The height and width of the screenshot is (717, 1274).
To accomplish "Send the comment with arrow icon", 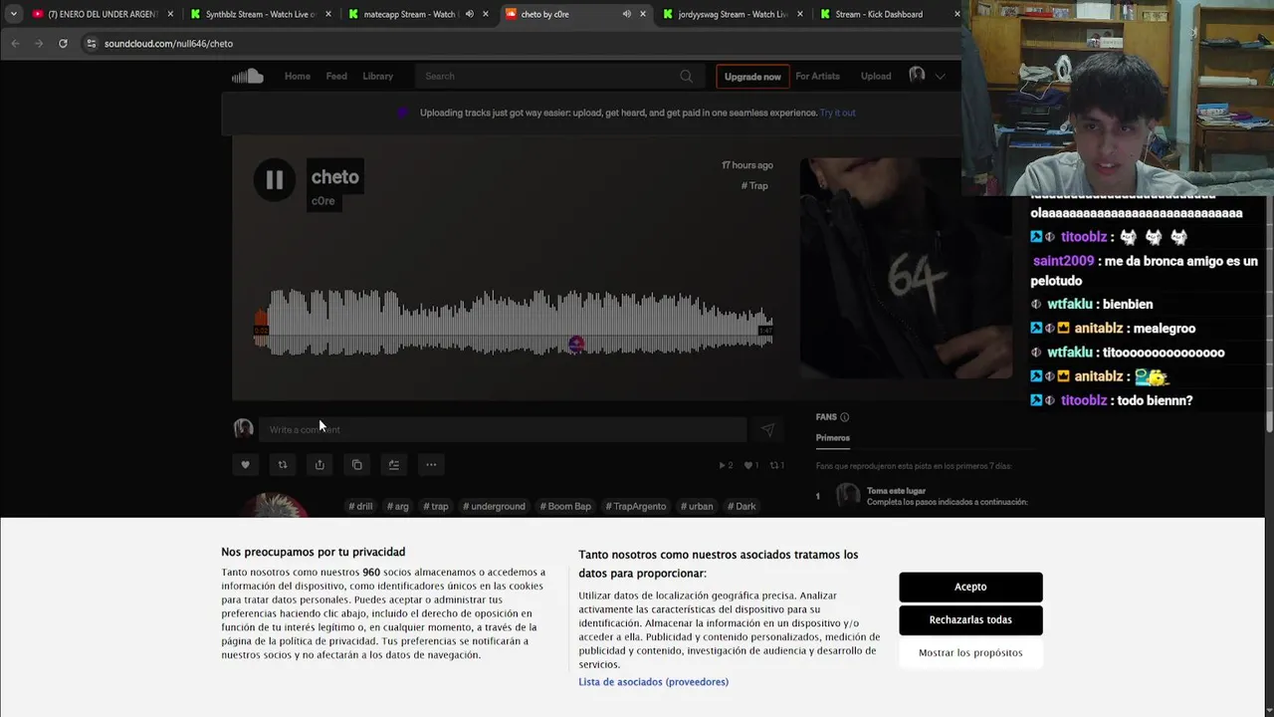I will pos(767,429).
